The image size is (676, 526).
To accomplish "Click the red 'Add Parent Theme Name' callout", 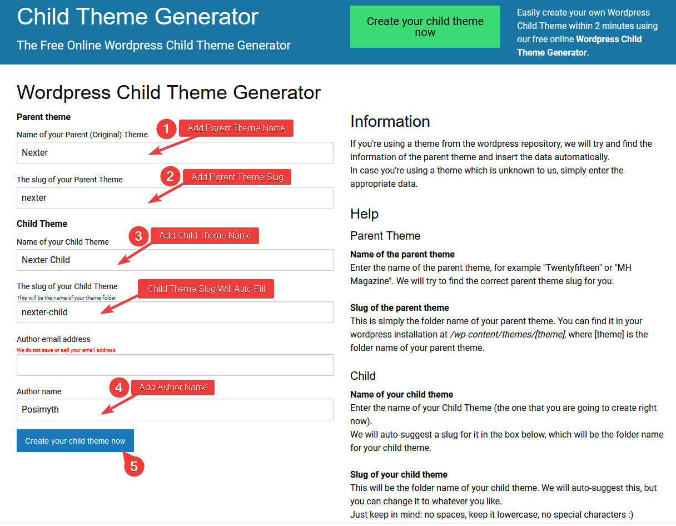I will coord(236,128).
